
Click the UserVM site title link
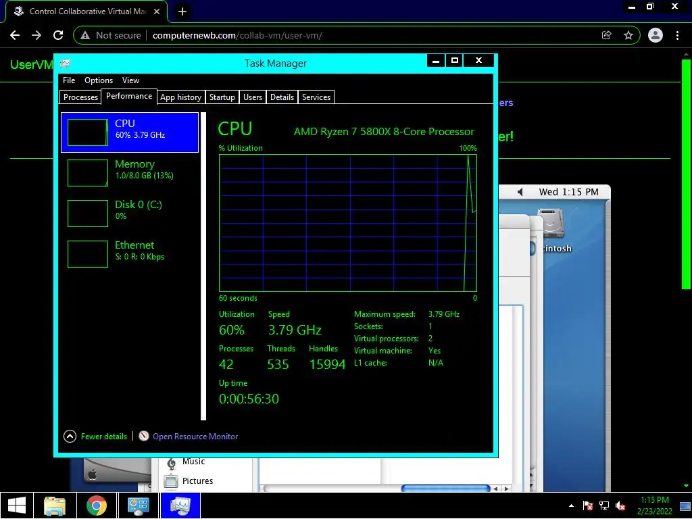pyautogui.click(x=31, y=65)
